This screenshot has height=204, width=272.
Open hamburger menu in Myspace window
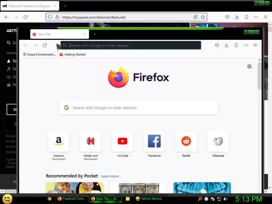pos(265,17)
